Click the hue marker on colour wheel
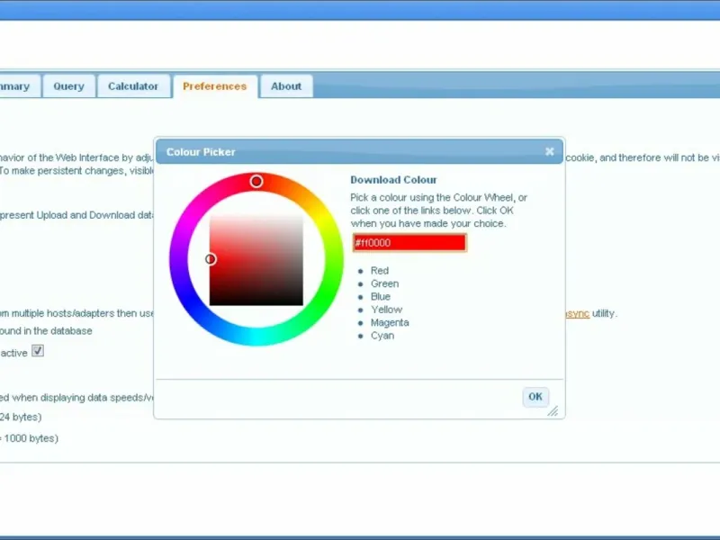 [256, 182]
